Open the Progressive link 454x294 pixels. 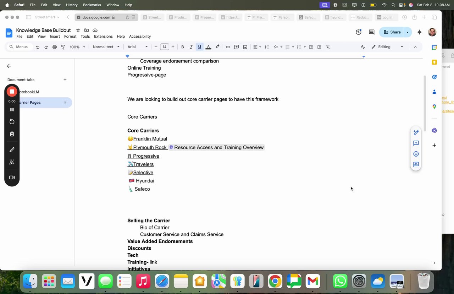tap(146, 156)
